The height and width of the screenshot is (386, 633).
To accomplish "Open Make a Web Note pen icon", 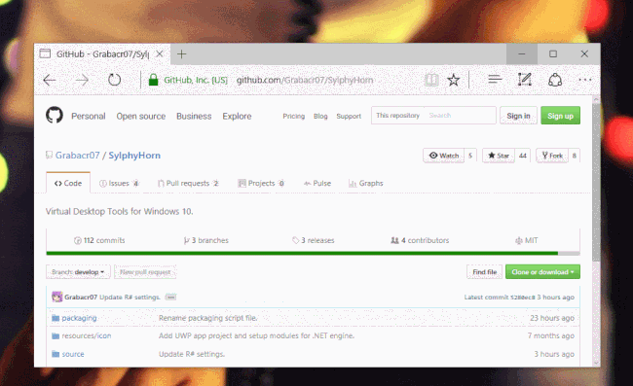I will point(524,80).
